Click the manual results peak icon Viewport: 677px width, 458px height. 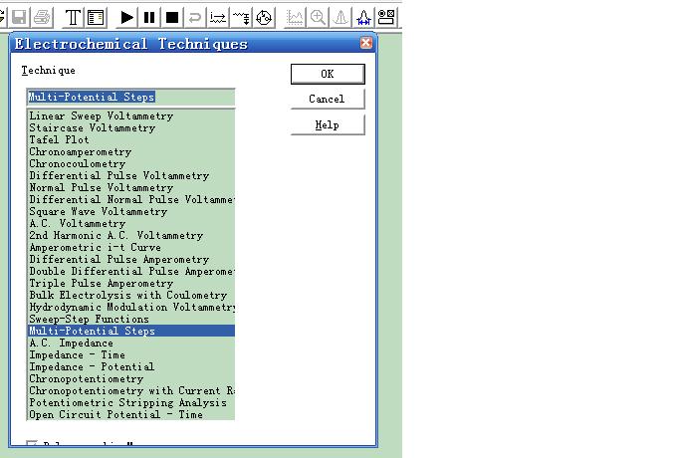click(340, 17)
